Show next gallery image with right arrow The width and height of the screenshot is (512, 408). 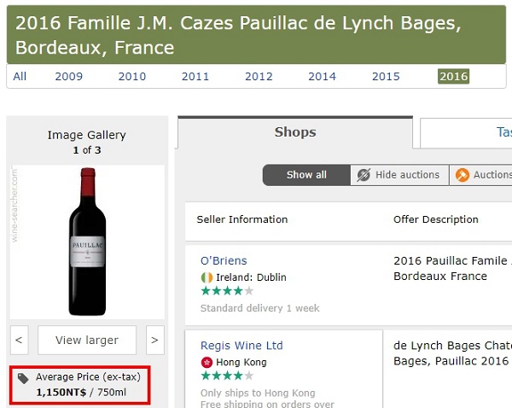point(155,340)
